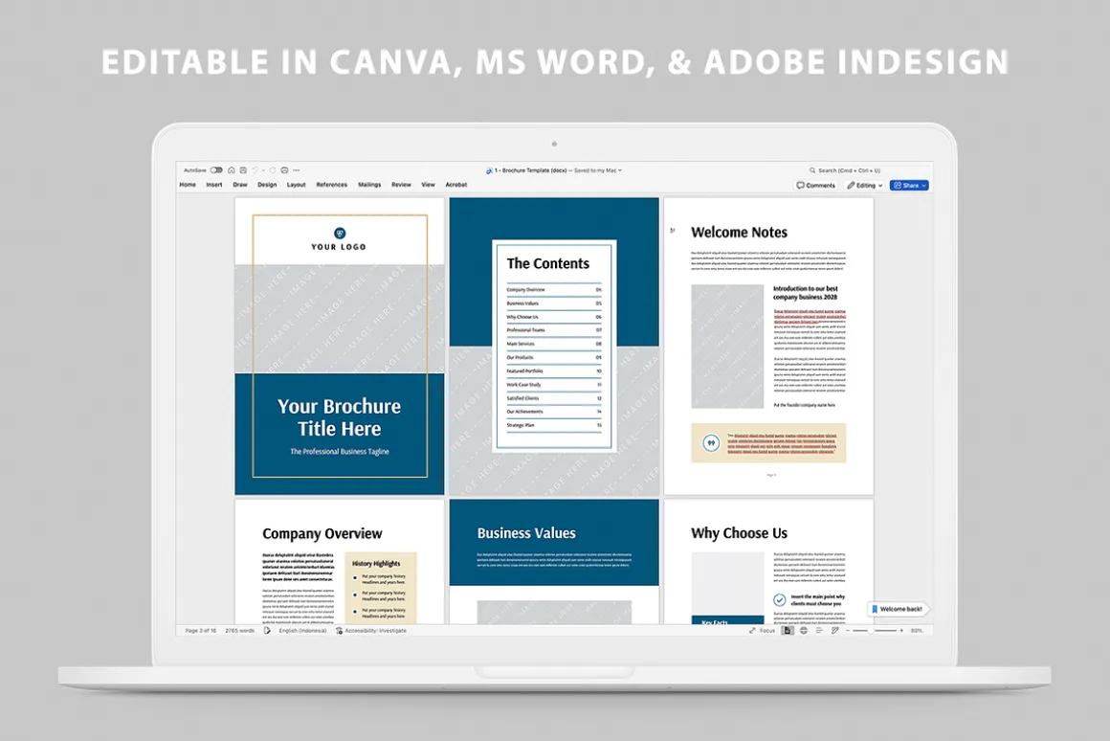Screen dimensions: 1110x741
Task: Click the Welcome back bookmark popup
Action: coord(897,609)
